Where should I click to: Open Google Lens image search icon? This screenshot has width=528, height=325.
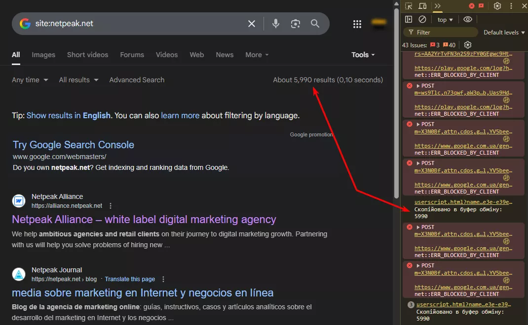tap(295, 24)
